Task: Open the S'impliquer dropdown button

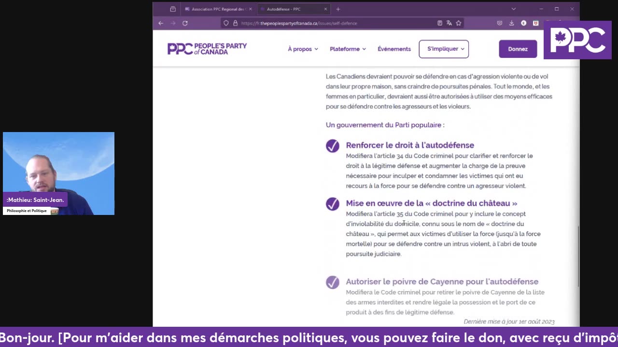Action: [444, 49]
